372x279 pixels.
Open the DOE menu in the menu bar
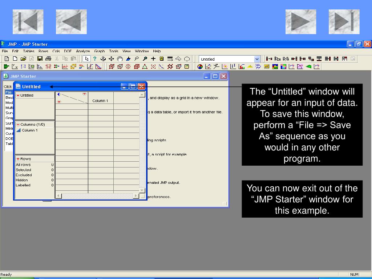point(68,51)
